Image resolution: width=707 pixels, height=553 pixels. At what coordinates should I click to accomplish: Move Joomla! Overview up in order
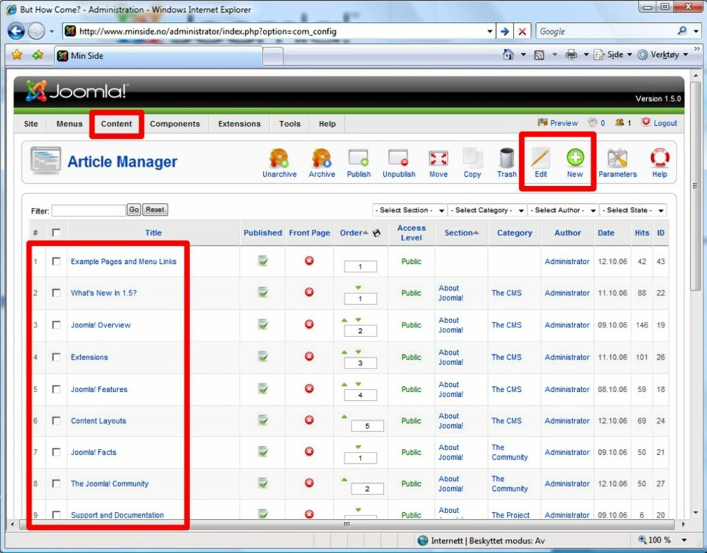point(344,320)
